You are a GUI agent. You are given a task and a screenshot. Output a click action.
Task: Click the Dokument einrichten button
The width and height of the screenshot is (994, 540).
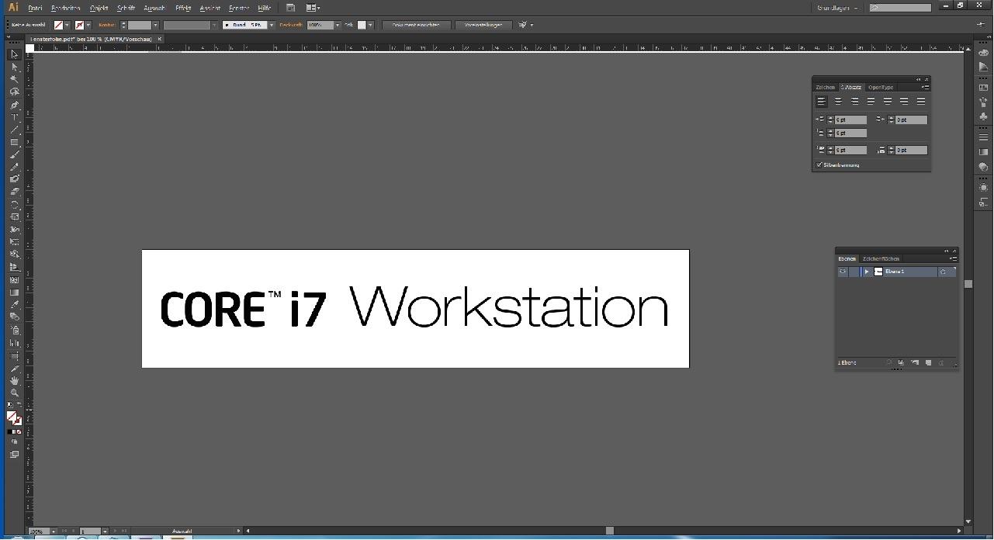(x=416, y=25)
